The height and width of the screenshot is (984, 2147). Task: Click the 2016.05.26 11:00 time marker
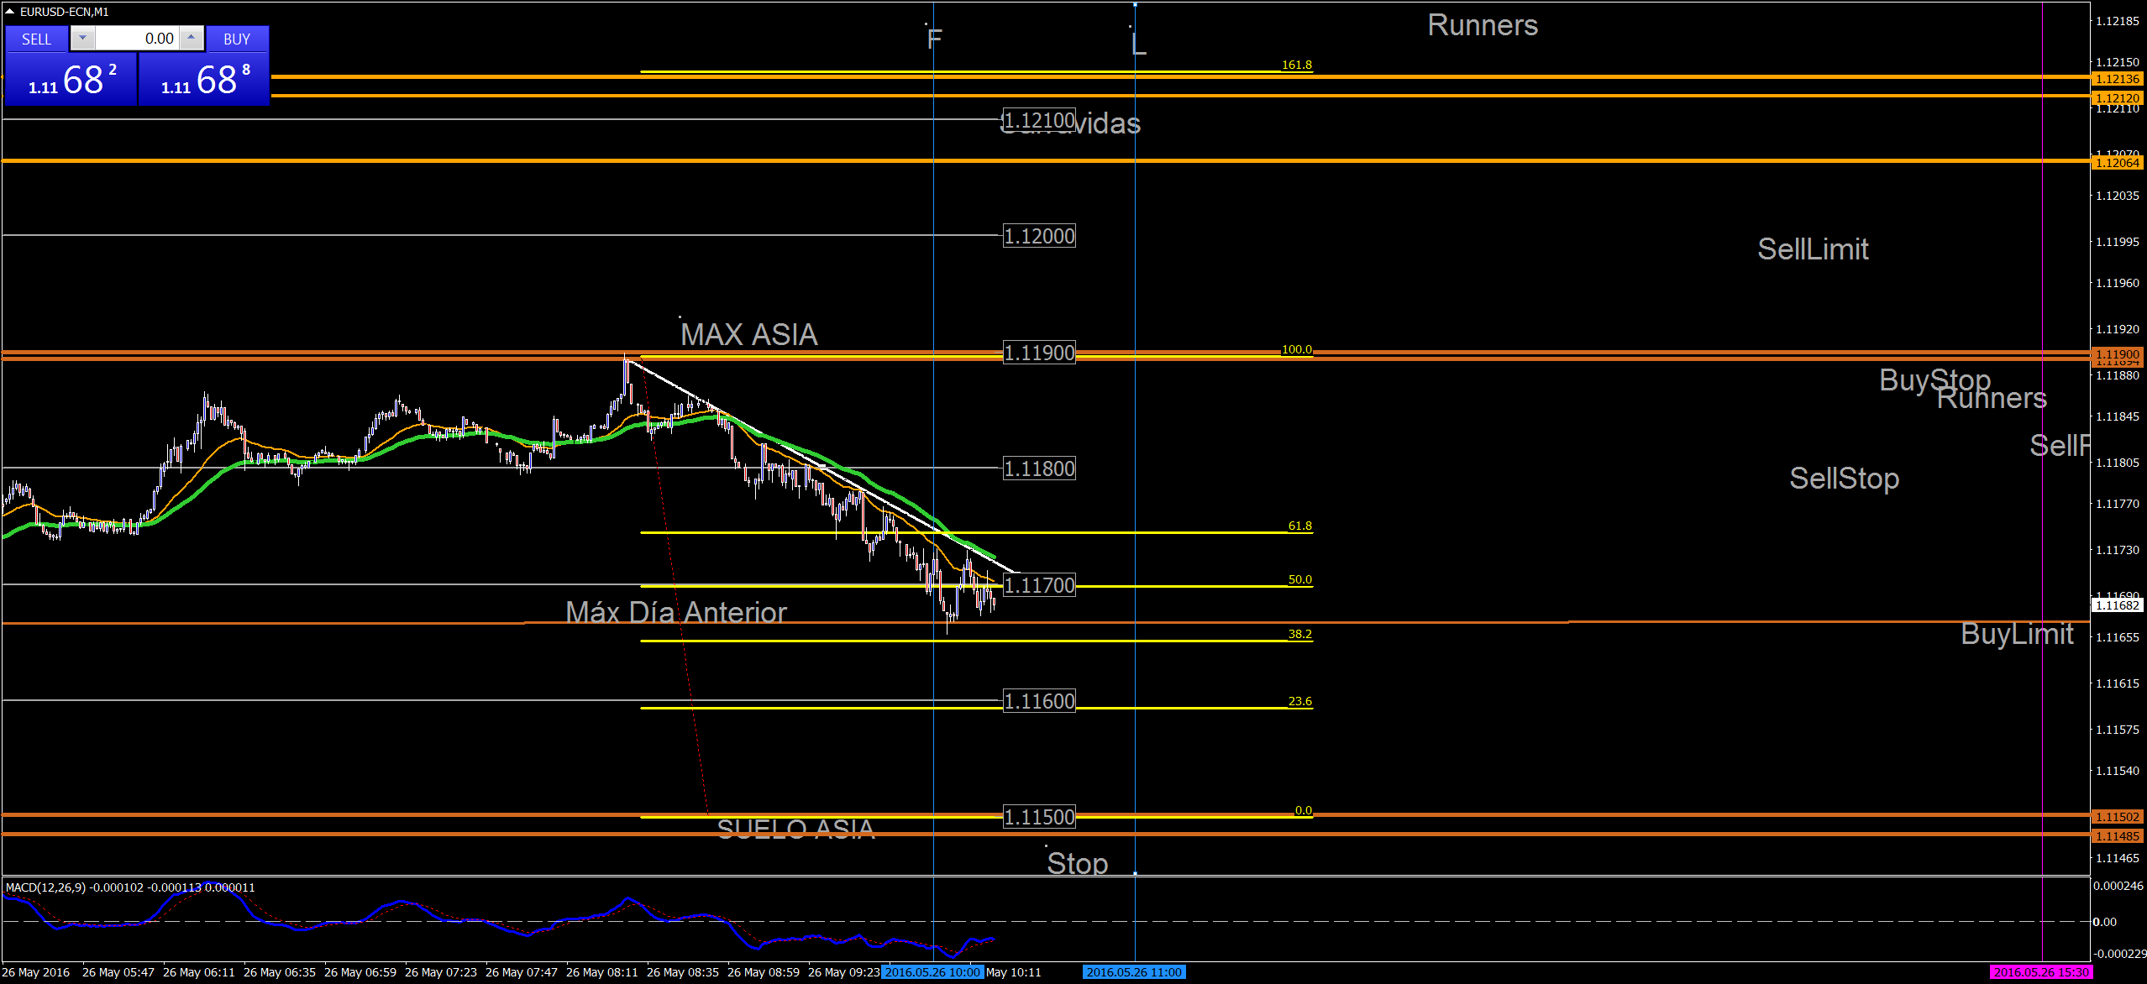pos(1134,972)
